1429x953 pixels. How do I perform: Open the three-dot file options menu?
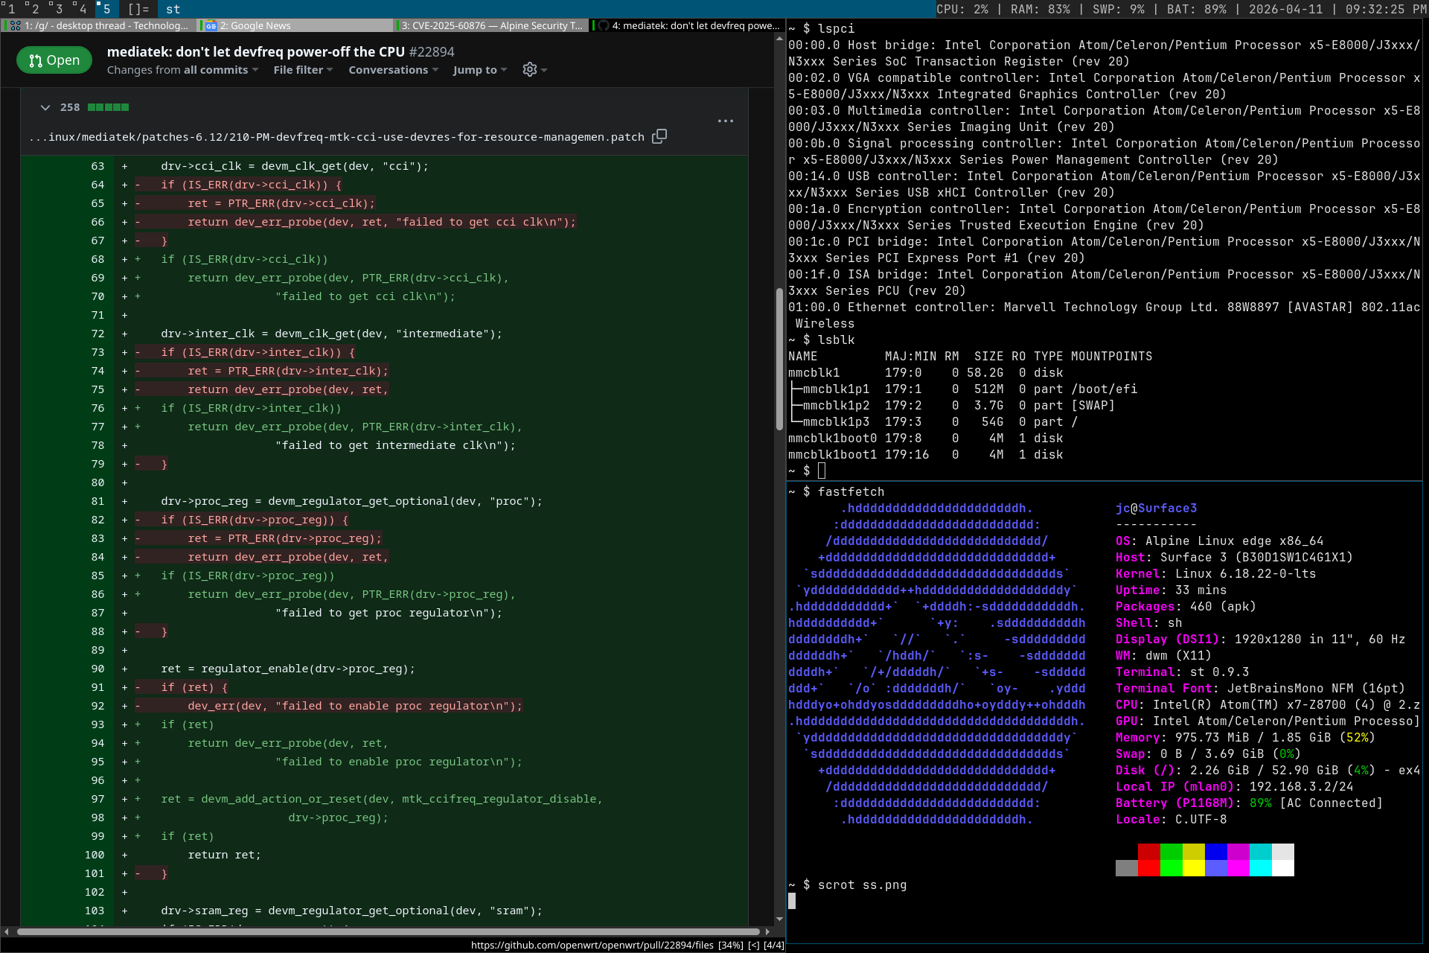pos(725,121)
